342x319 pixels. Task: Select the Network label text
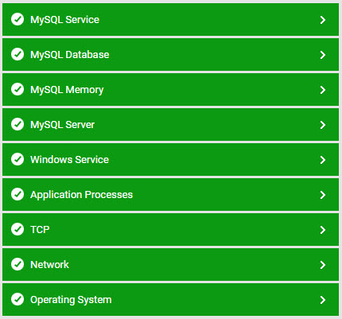pos(49,265)
